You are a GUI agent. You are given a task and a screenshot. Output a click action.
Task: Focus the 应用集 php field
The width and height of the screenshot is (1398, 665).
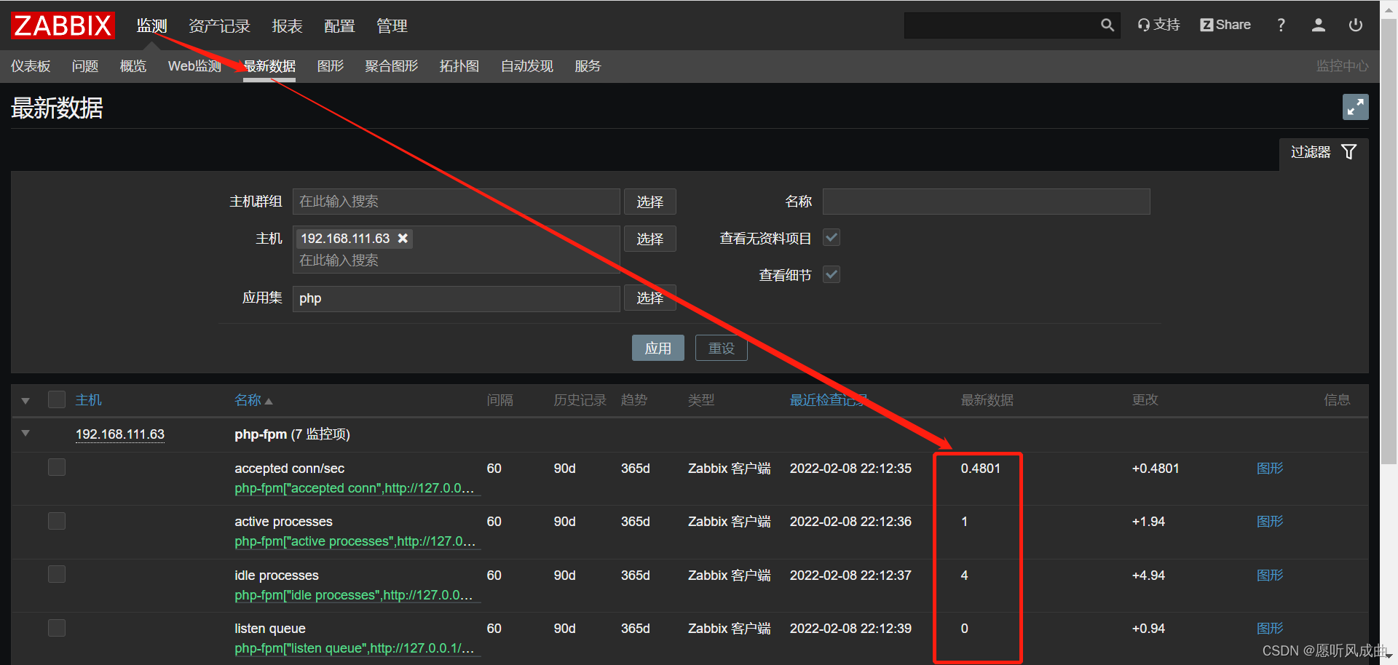[457, 298]
